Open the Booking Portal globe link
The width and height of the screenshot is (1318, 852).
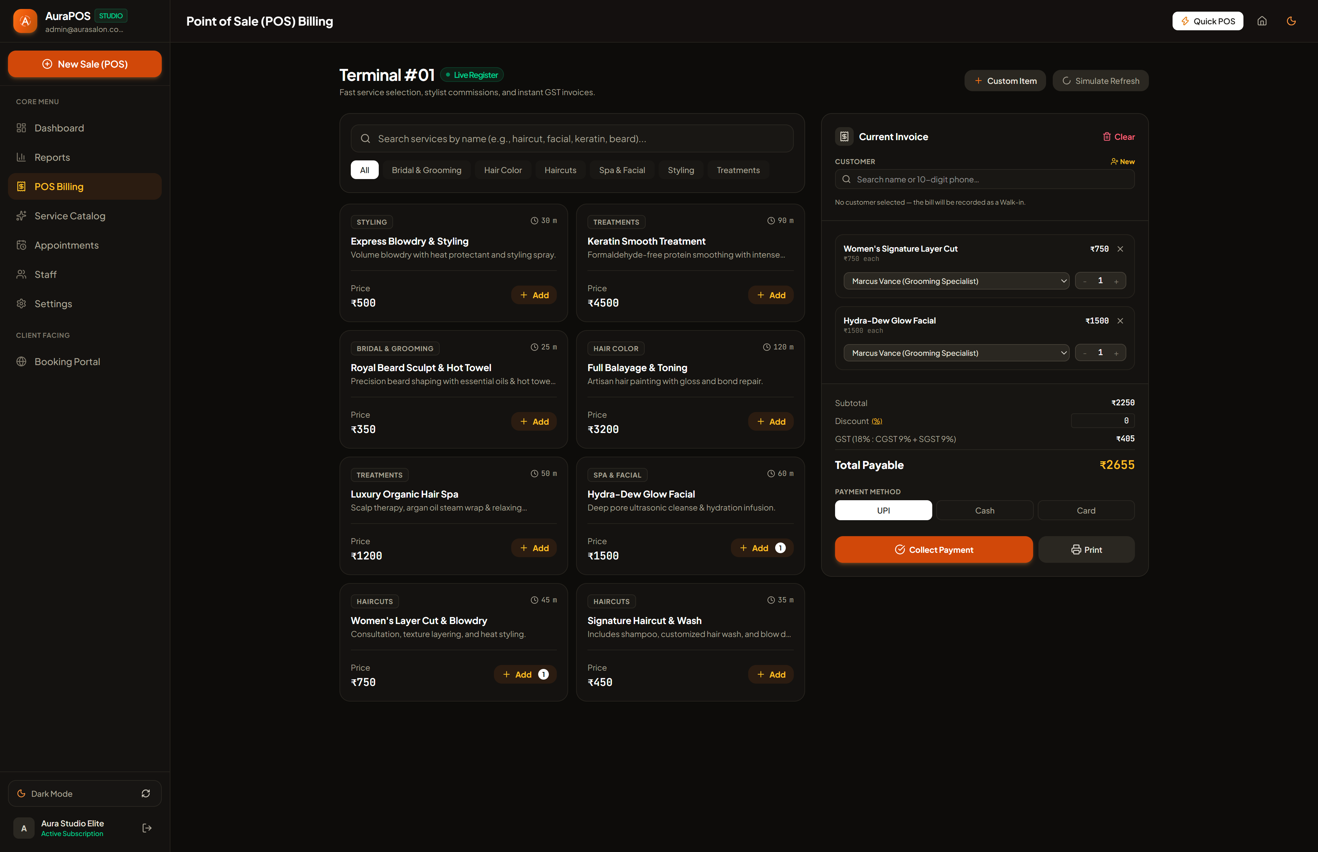coord(85,361)
